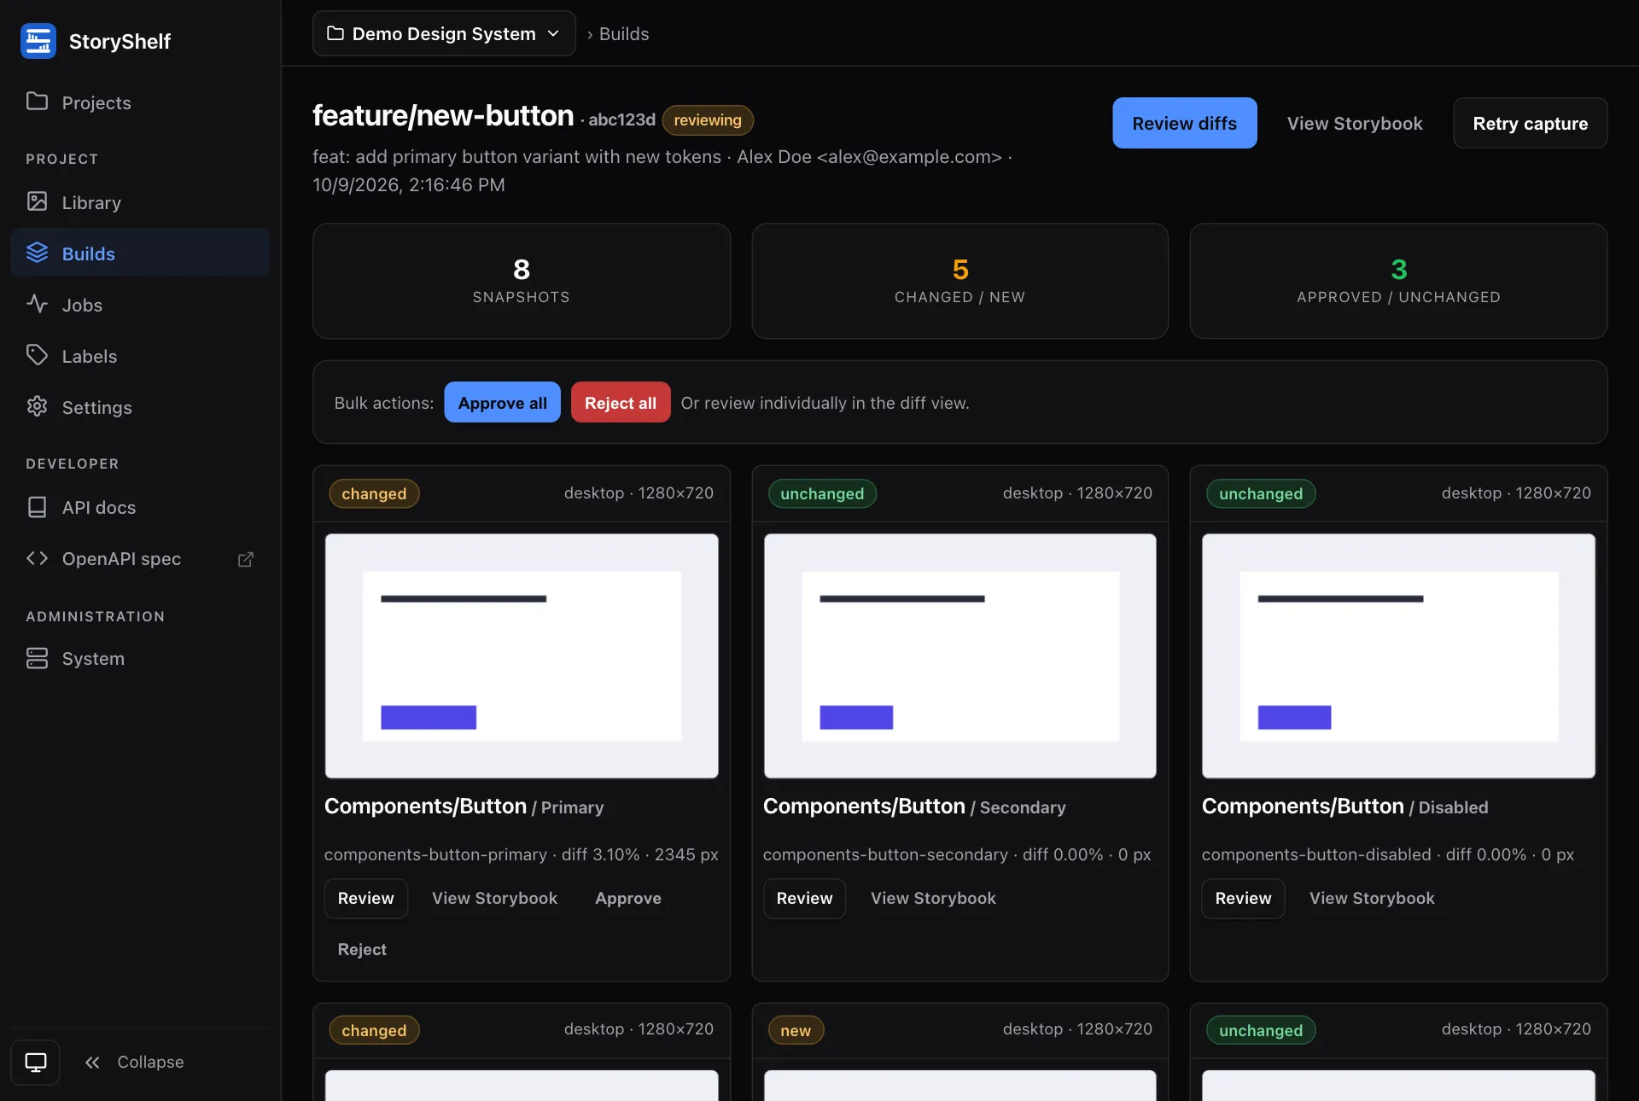Click the Labels tag icon
Viewport: 1639px width, 1101px height.
click(37, 355)
